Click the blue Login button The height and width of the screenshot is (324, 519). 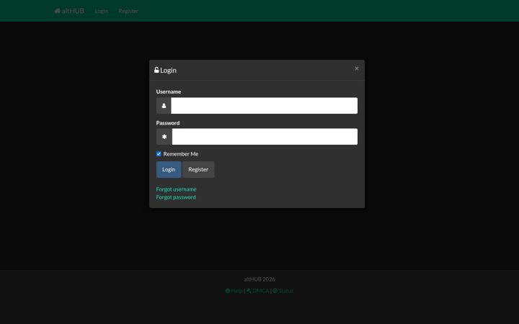pyautogui.click(x=169, y=170)
